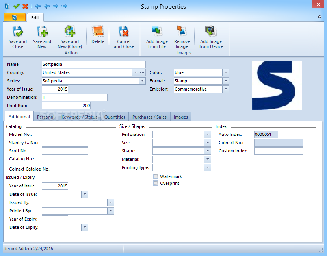327x256 pixels.
Task: Click the Denomination input field
Action: click(x=75, y=97)
